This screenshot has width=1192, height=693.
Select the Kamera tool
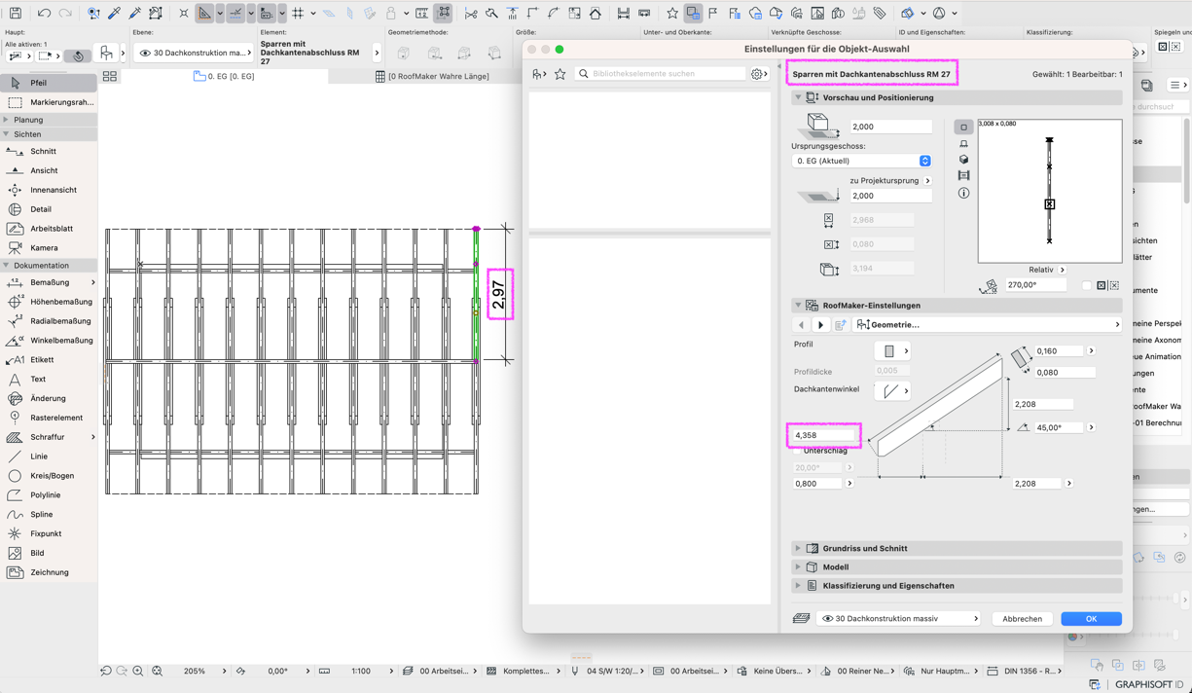(x=49, y=248)
